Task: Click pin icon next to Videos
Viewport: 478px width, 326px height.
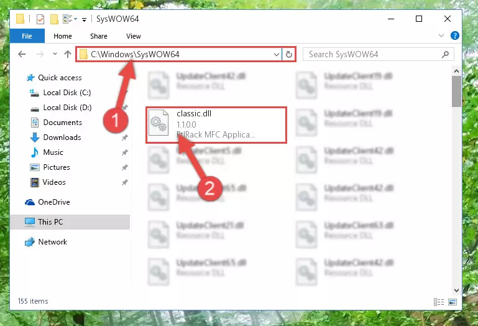Action: [x=125, y=182]
